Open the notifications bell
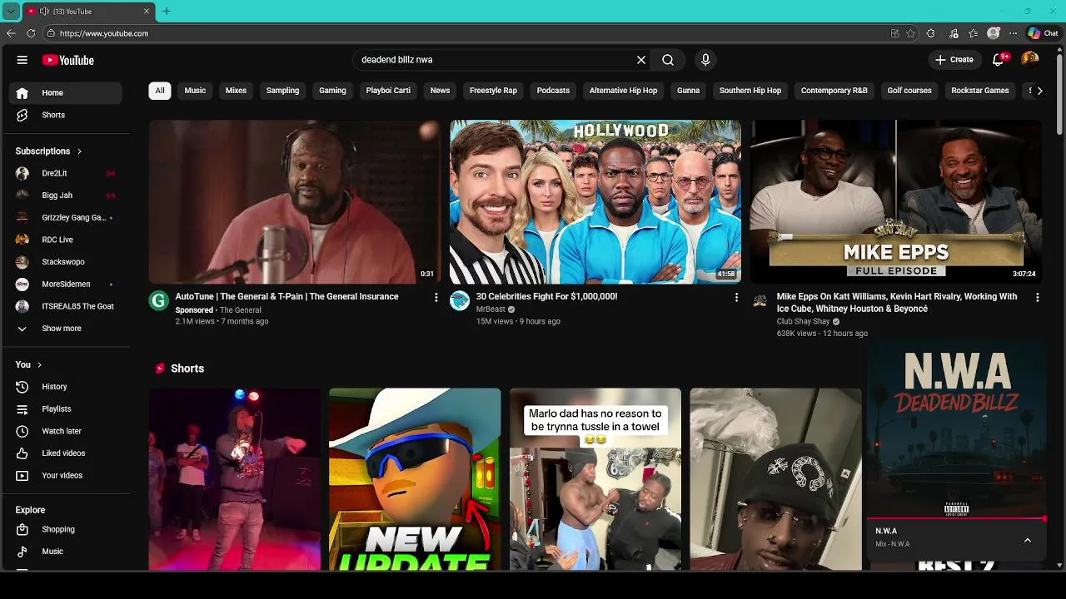 pos(999,59)
